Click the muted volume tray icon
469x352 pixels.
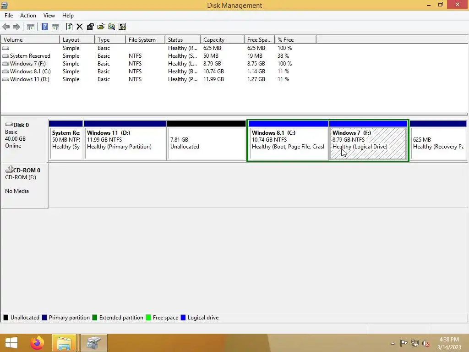tap(425, 343)
